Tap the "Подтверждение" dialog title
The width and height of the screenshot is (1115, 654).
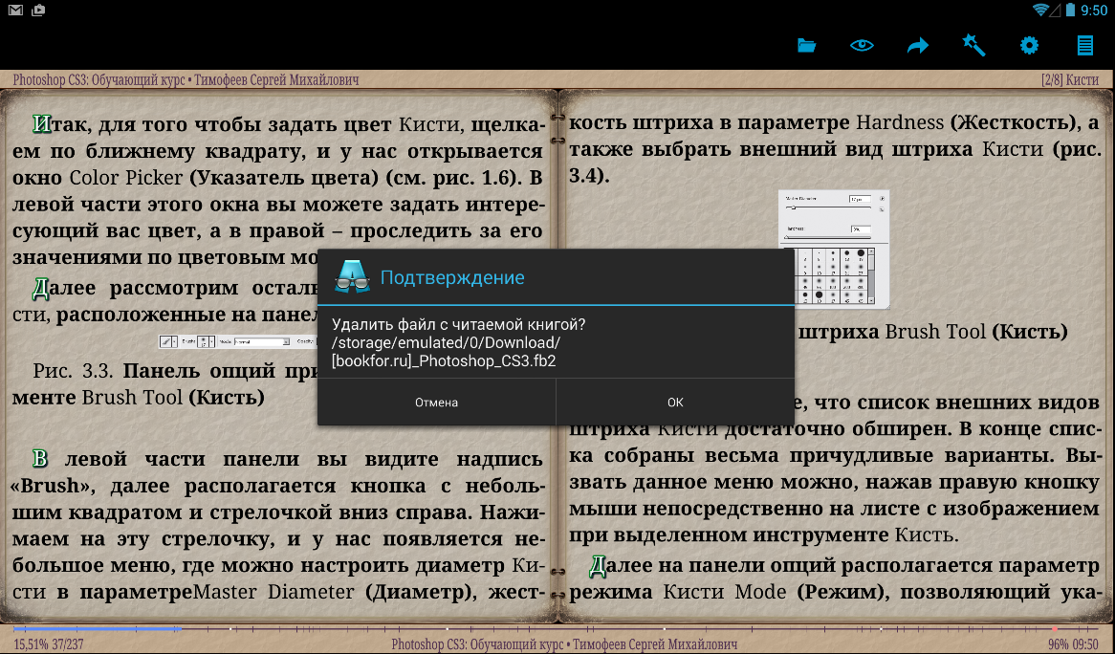[452, 278]
